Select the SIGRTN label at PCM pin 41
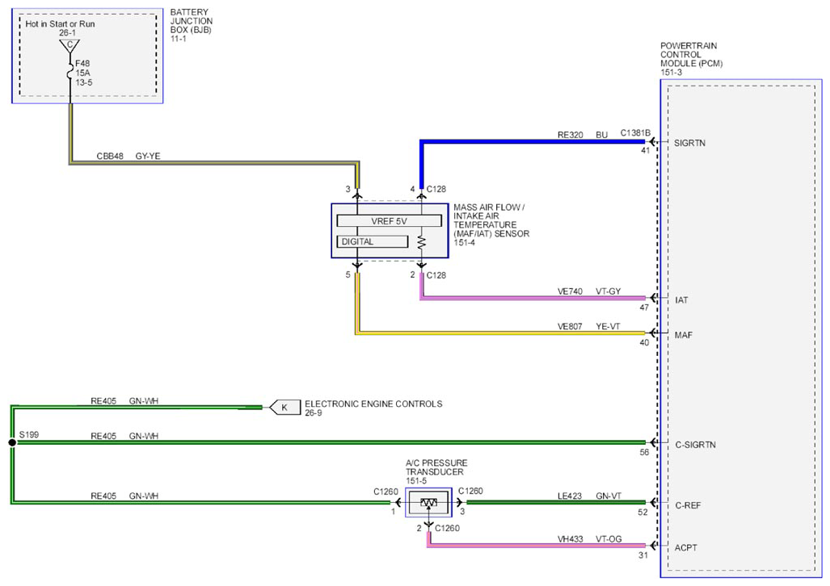The width and height of the screenshot is (830, 586). pos(689,143)
